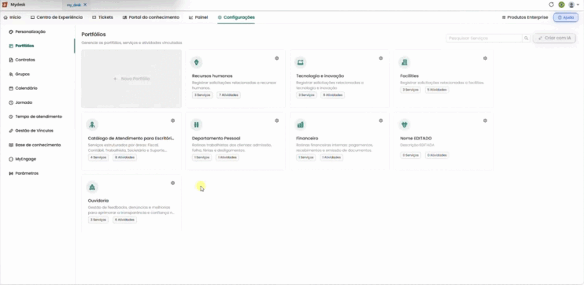Open Tempo de atendimento in sidebar

click(35, 117)
